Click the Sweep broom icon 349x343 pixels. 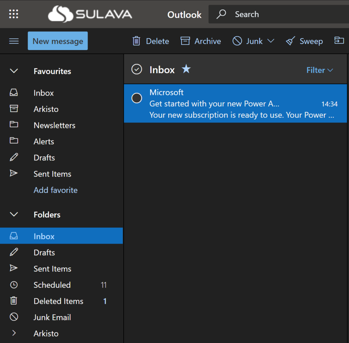tap(290, 41)
